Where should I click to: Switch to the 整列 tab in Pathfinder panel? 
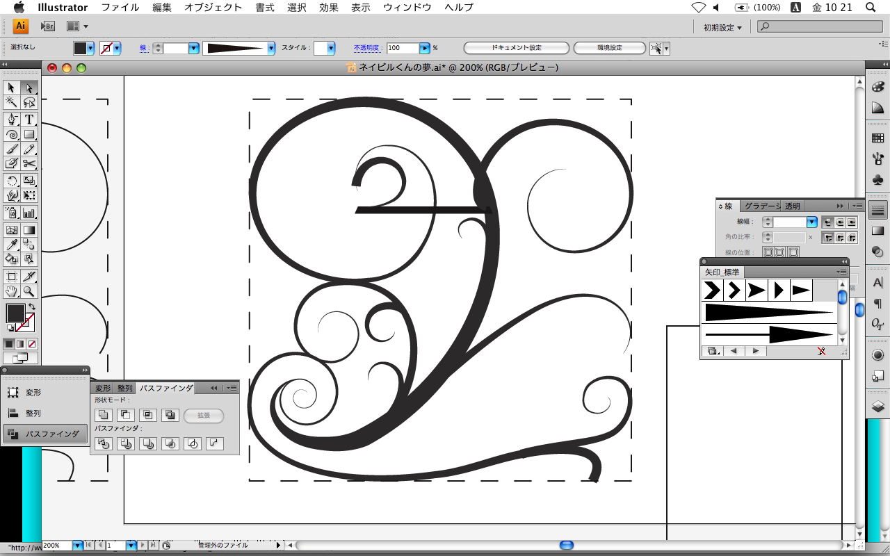click(x=124, y=389)
